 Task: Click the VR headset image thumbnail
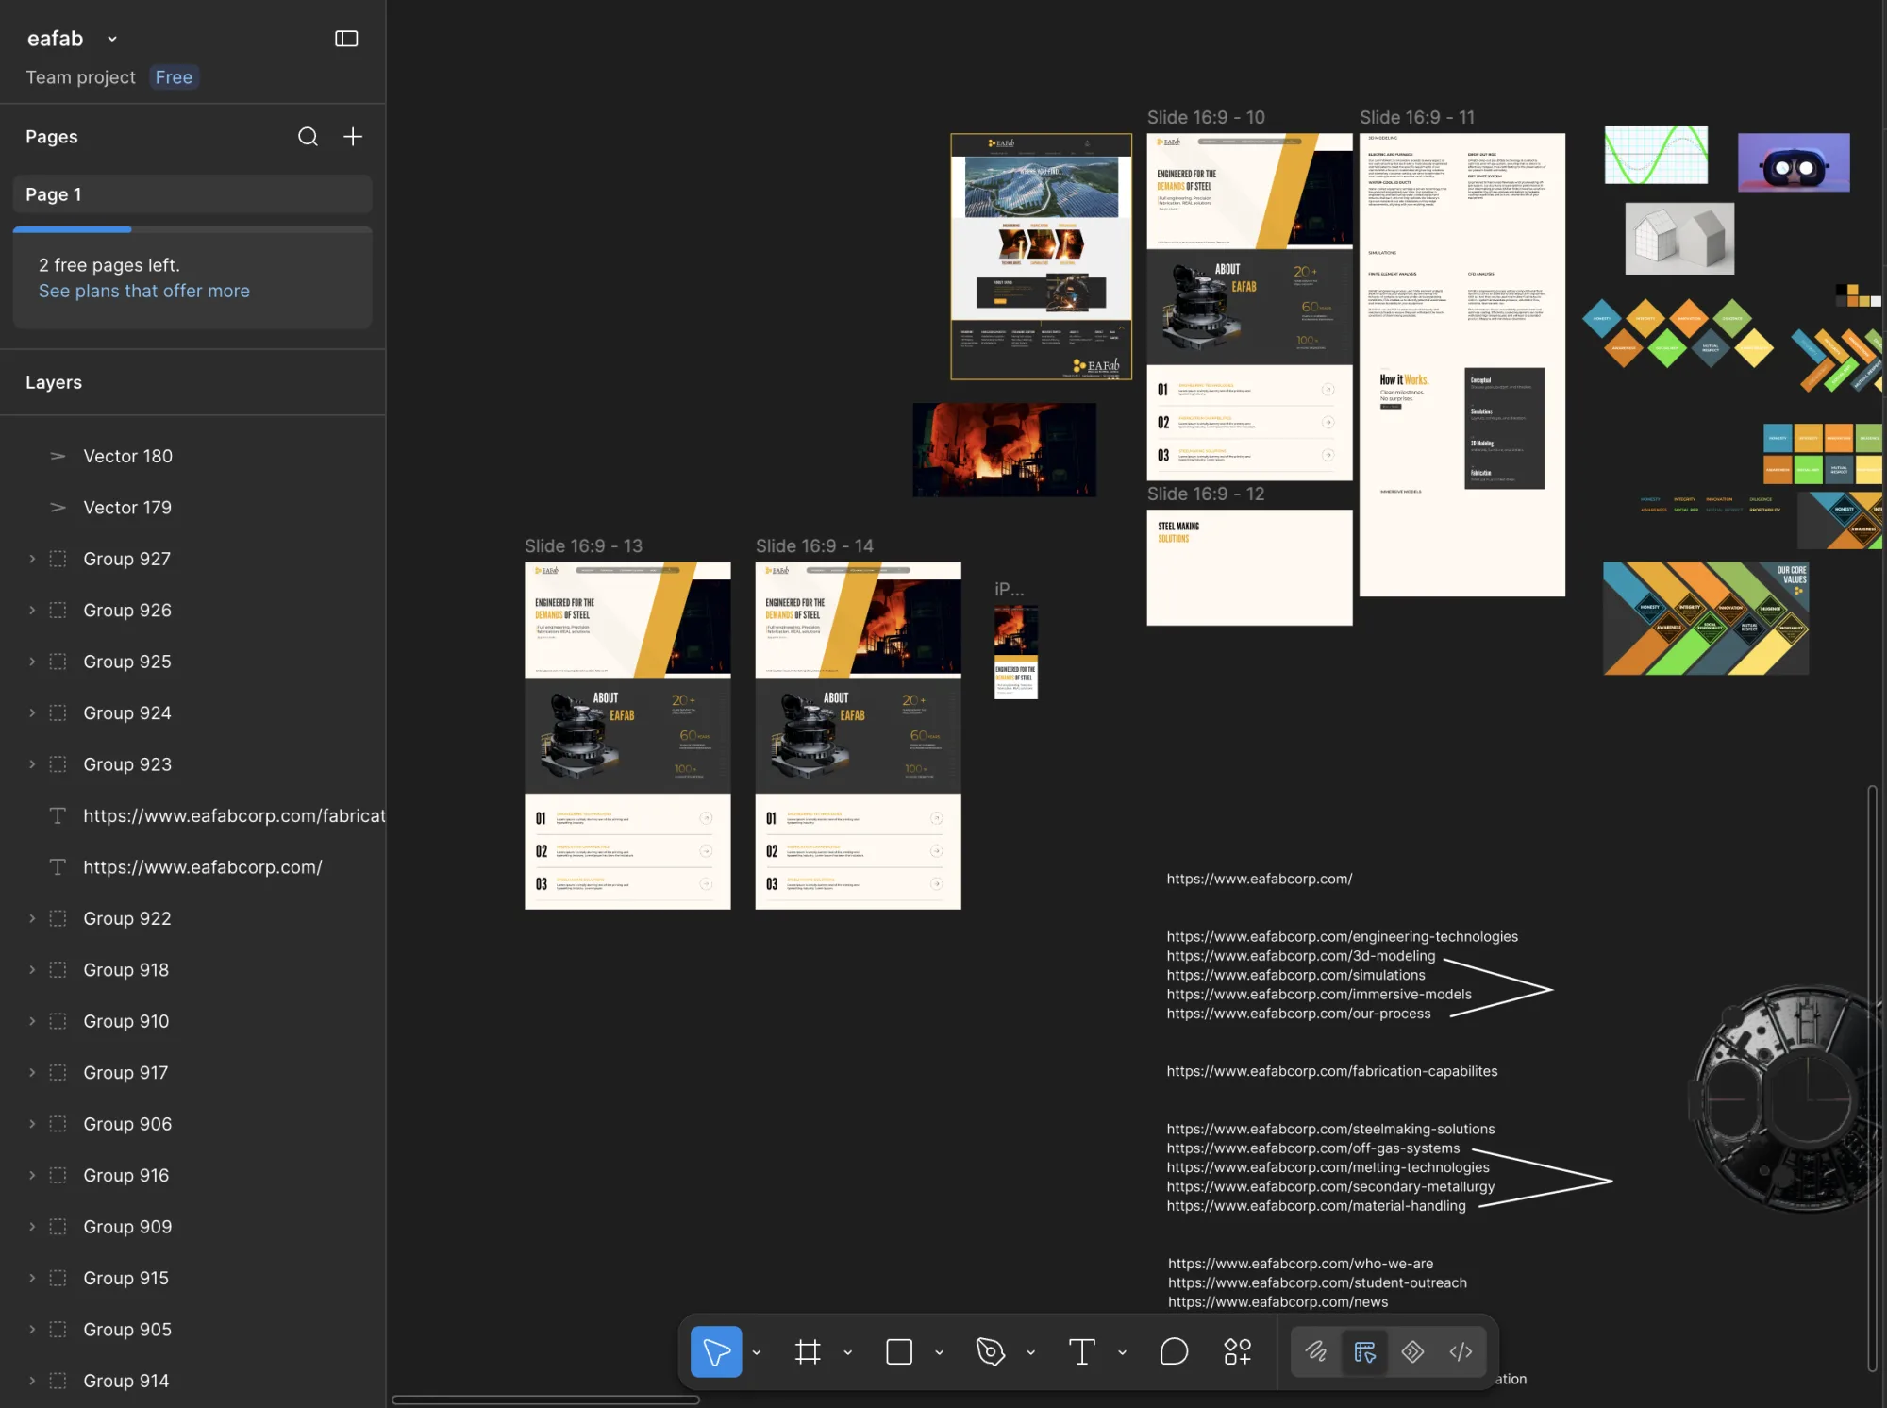(1794, 162)
